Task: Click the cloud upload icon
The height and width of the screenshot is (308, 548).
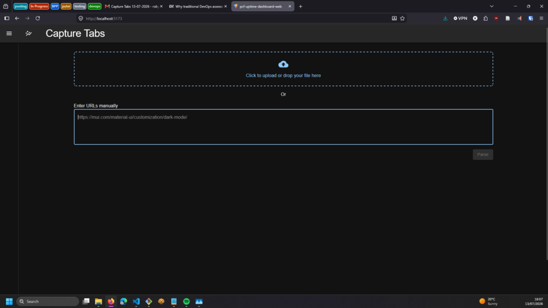Action: [283, 64]
